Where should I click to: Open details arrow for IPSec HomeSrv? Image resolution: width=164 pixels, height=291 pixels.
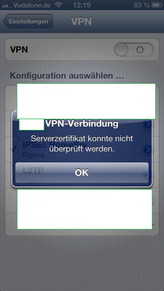click(x=148, y=149)
